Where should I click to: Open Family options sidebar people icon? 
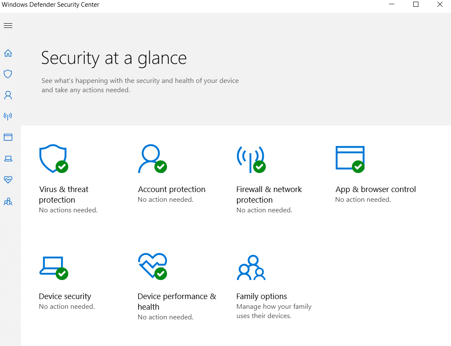pyautogui.click(x=8, y=202)
